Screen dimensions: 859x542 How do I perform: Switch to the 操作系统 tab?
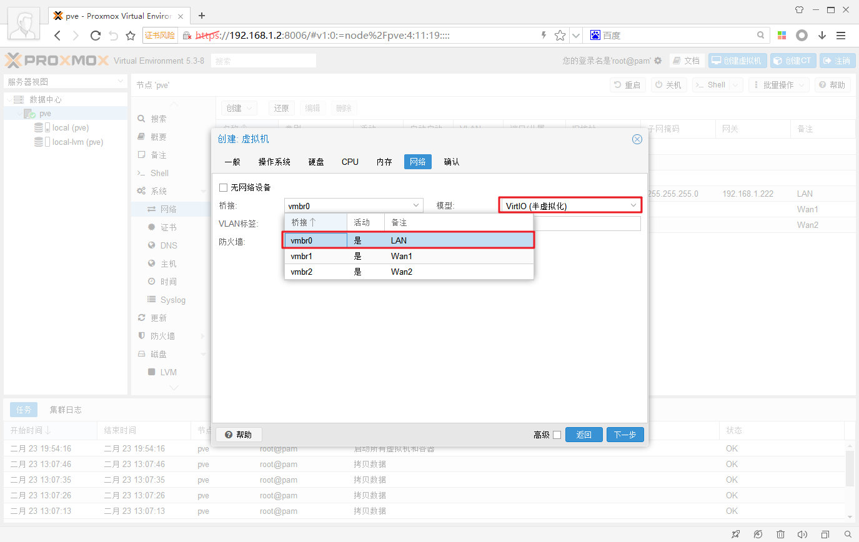pyautogui.click(x=274, y=162)
